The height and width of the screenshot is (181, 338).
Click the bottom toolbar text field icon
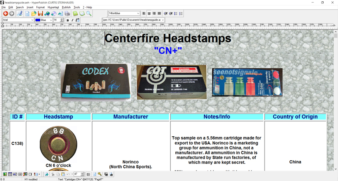click(x=15, y=174)
